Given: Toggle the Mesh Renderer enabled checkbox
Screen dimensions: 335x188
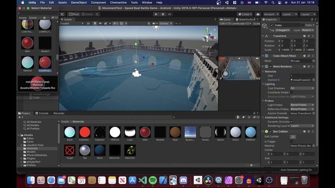Looking at the screenshot, I should click(271, 66).
